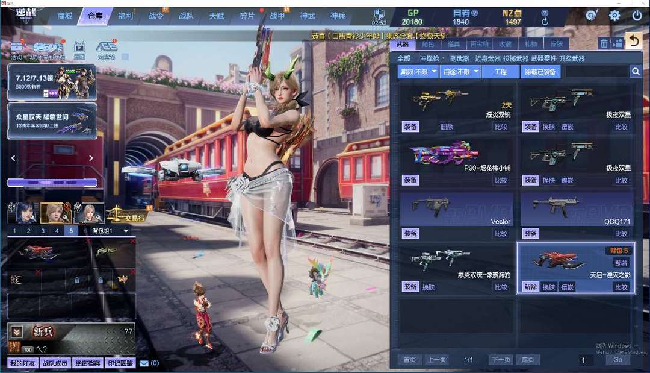Switch to backpack slot 2

point(29,231)
